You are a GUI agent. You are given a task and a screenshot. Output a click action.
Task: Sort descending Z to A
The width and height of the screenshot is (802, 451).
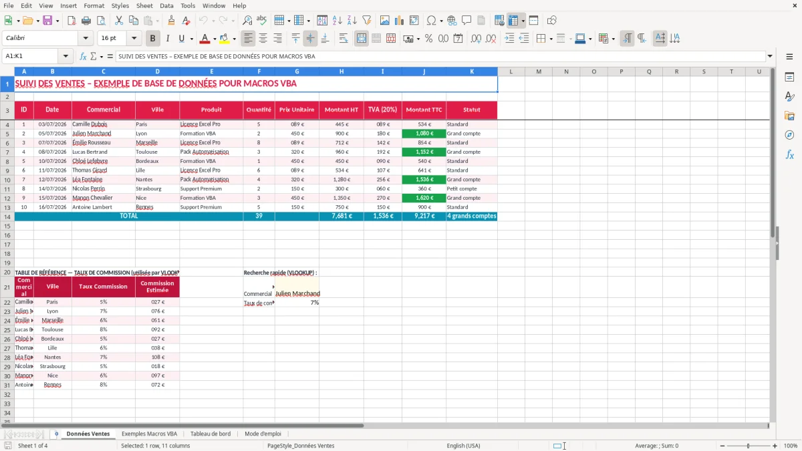(352, 21)
